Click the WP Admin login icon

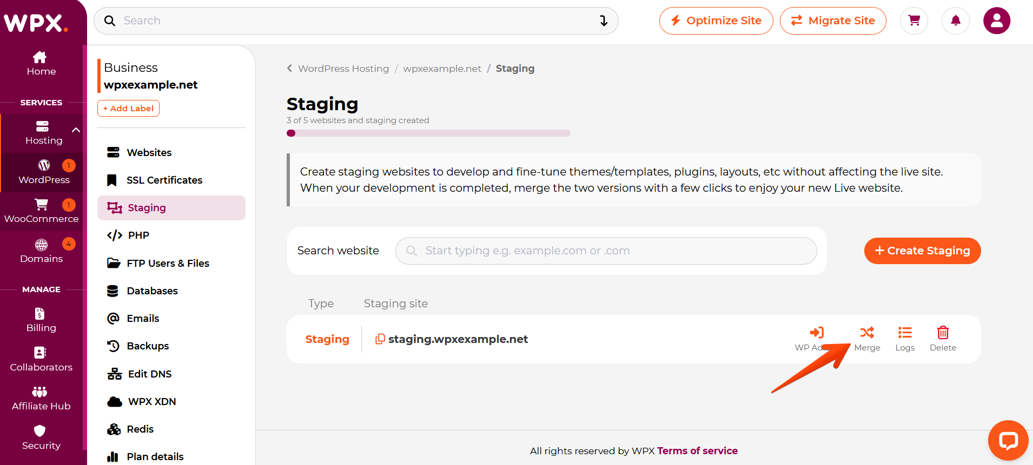817,333
